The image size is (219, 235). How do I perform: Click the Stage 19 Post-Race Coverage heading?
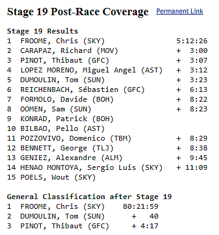click(x=78, y=12)
